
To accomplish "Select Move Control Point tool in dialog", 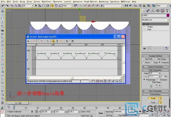I will [53, 41].
